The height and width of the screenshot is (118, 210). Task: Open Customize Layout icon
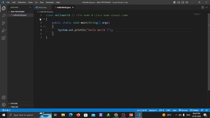point(187,2)
